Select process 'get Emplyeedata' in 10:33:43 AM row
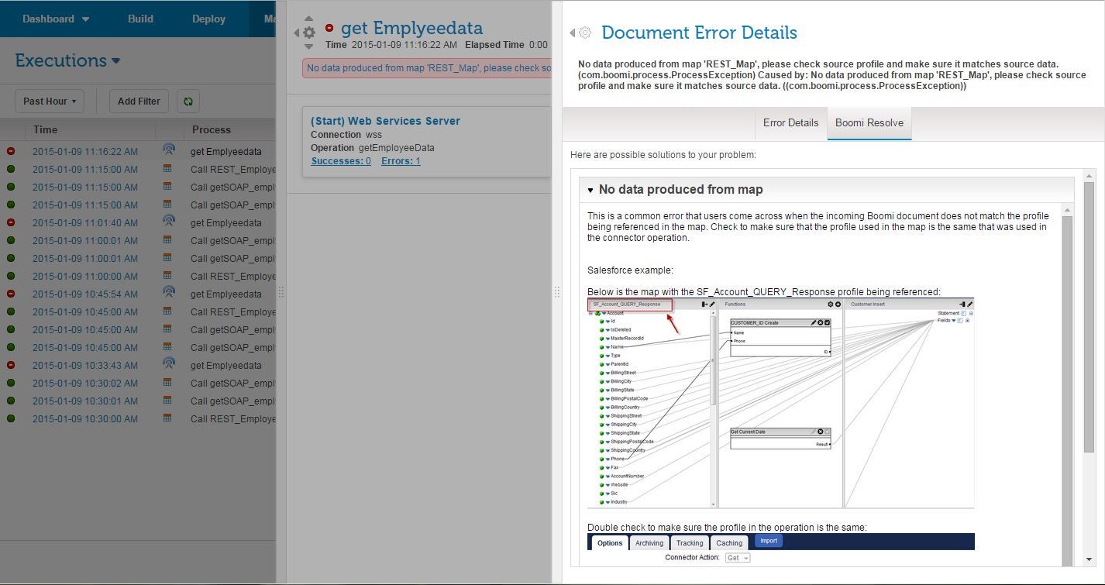Viewport: 1105px width, 585px height. (x=226, y=366)
